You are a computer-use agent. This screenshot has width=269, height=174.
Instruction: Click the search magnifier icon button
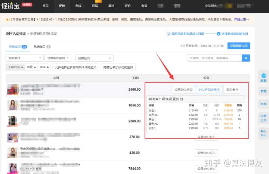(246, 58)
